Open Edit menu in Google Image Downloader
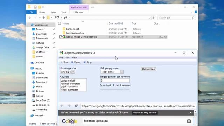 click(68, 58)
